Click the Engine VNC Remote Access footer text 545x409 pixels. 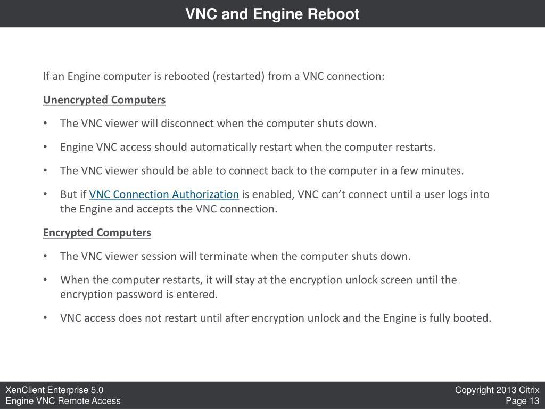[63, 401]
